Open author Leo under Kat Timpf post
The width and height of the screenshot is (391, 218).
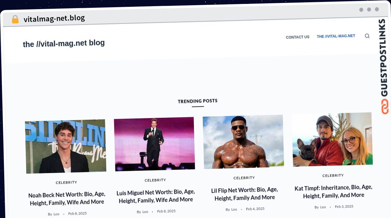coord(323,207)
